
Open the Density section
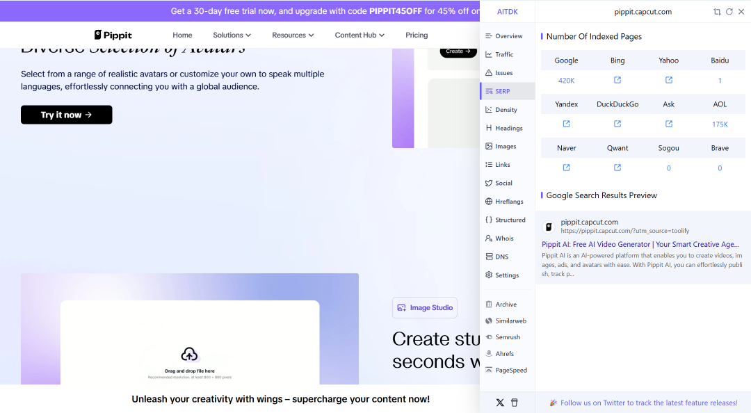coord(501,110)
